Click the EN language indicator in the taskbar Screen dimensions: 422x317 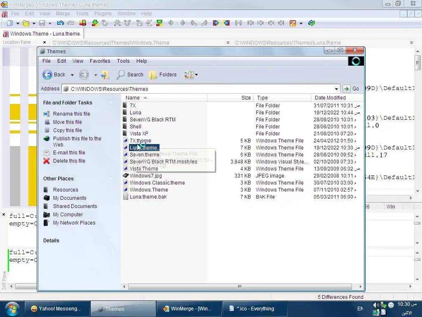click(x=360, y=309)
